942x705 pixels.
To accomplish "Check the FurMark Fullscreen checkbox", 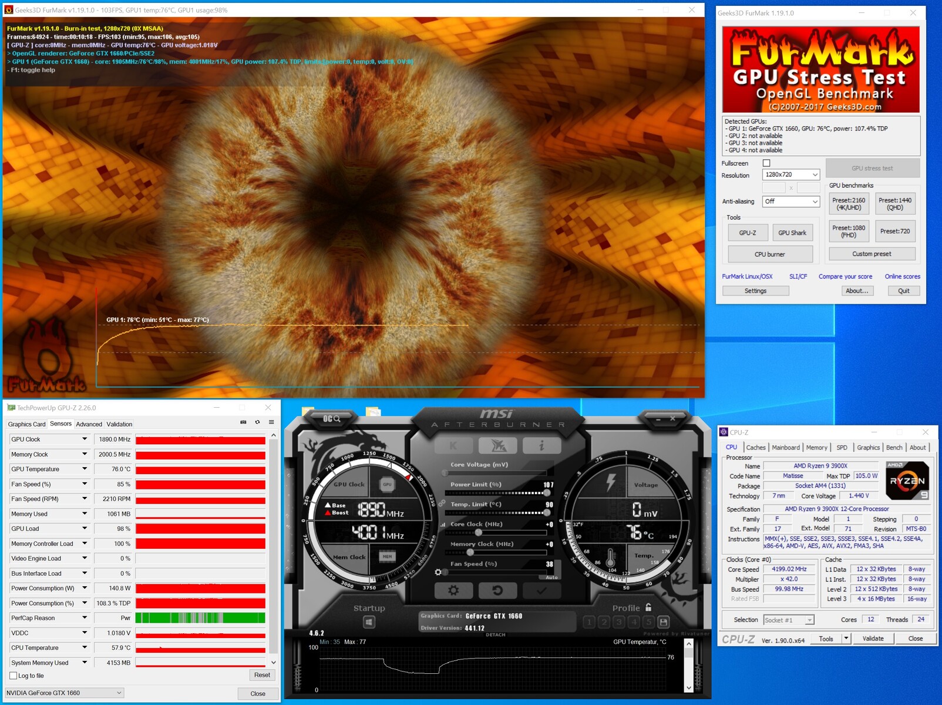I will click(x=766, y=163).
